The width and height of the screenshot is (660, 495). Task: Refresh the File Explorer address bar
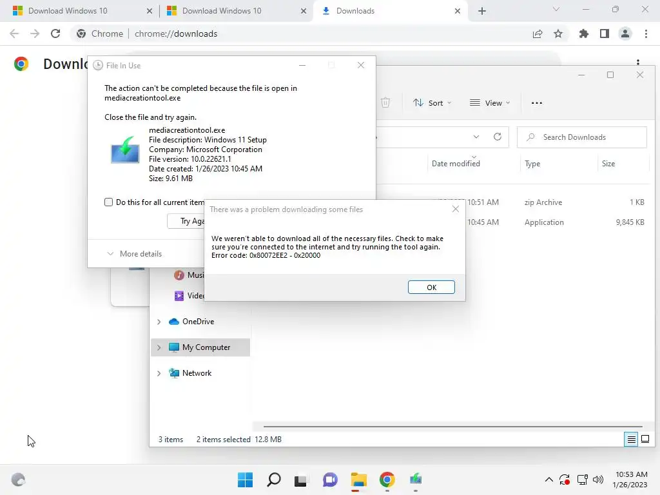pyautogui.click(x=498, y=137)
